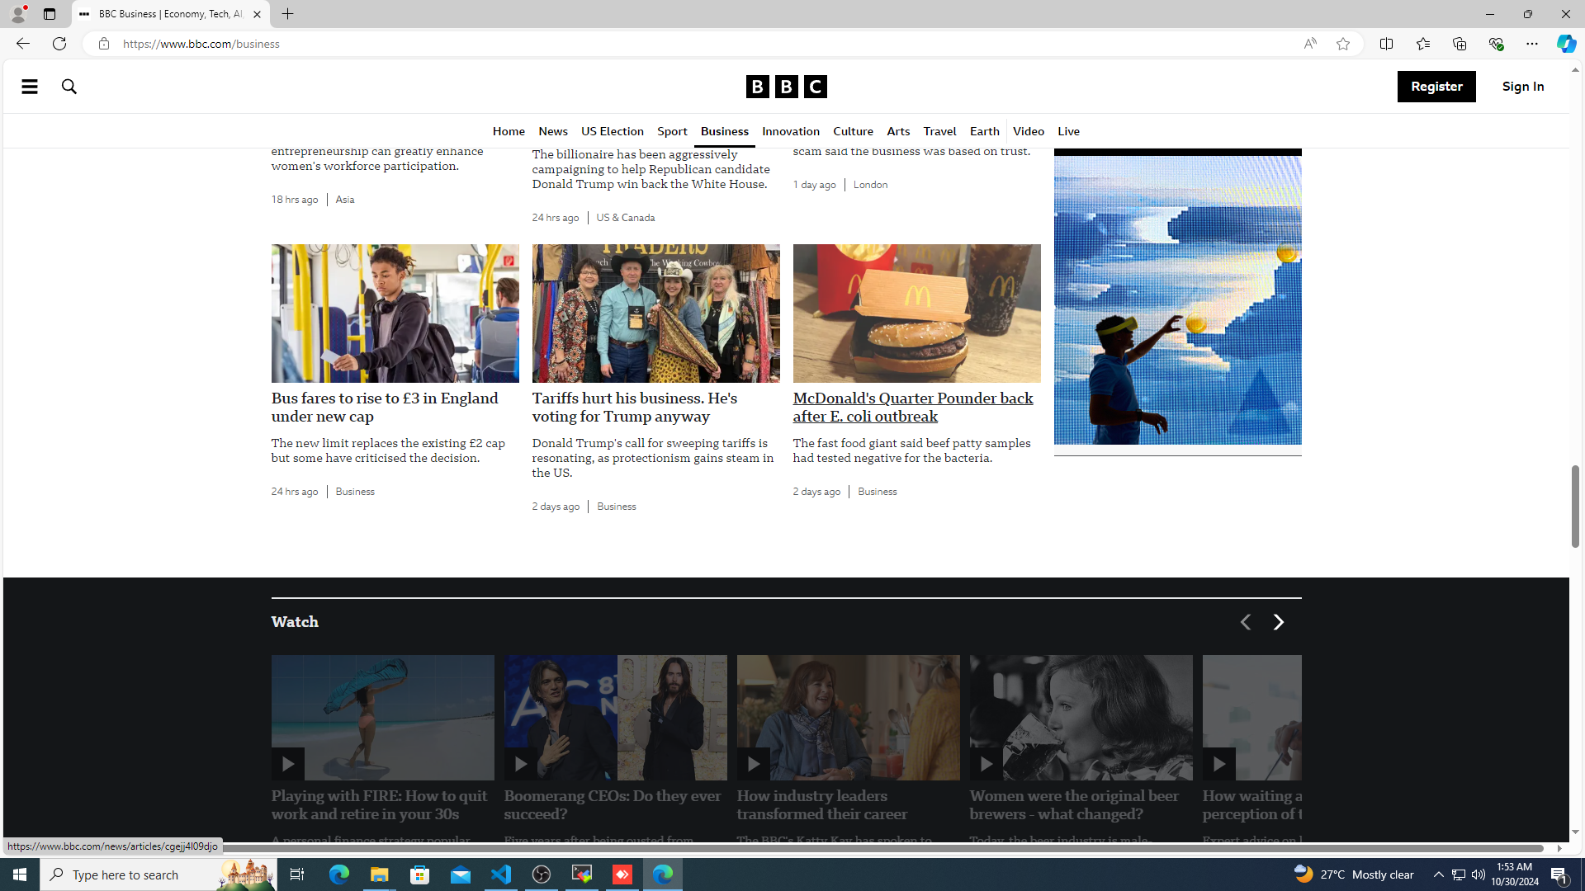Open Bus fares to rise article
Image resolution: width=1585 pixels, height=891 pixels.
pos(385,408)
